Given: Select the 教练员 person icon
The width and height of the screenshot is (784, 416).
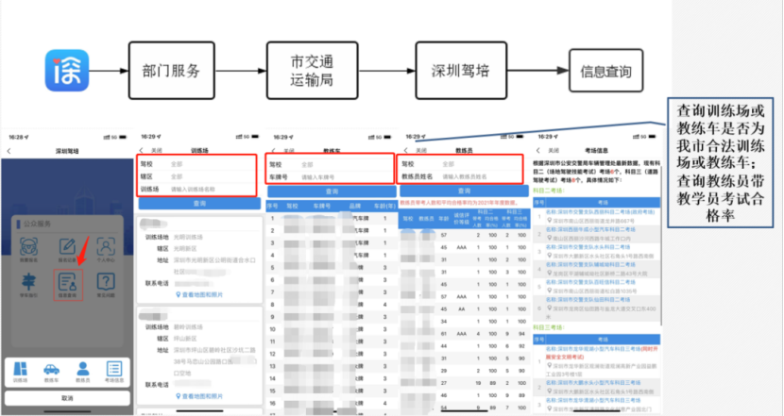Looking at the screenshot, I should click(x=82, y=369).
